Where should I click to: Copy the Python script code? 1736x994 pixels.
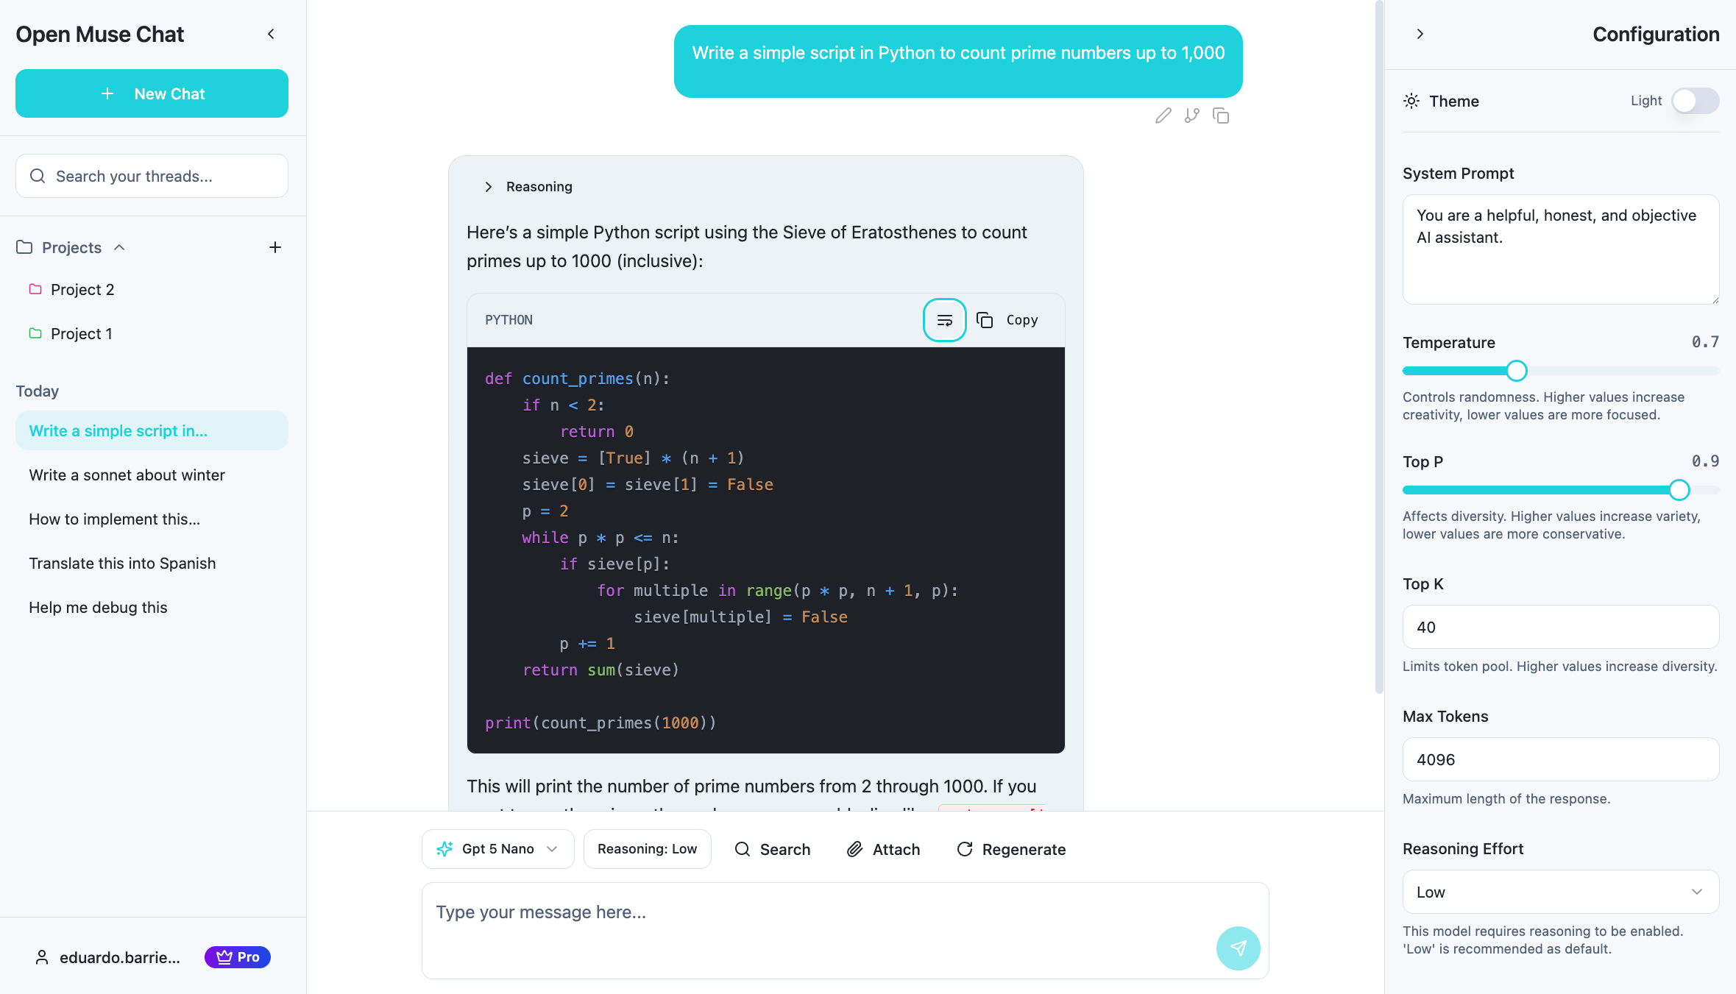[x=1009, y=320]
